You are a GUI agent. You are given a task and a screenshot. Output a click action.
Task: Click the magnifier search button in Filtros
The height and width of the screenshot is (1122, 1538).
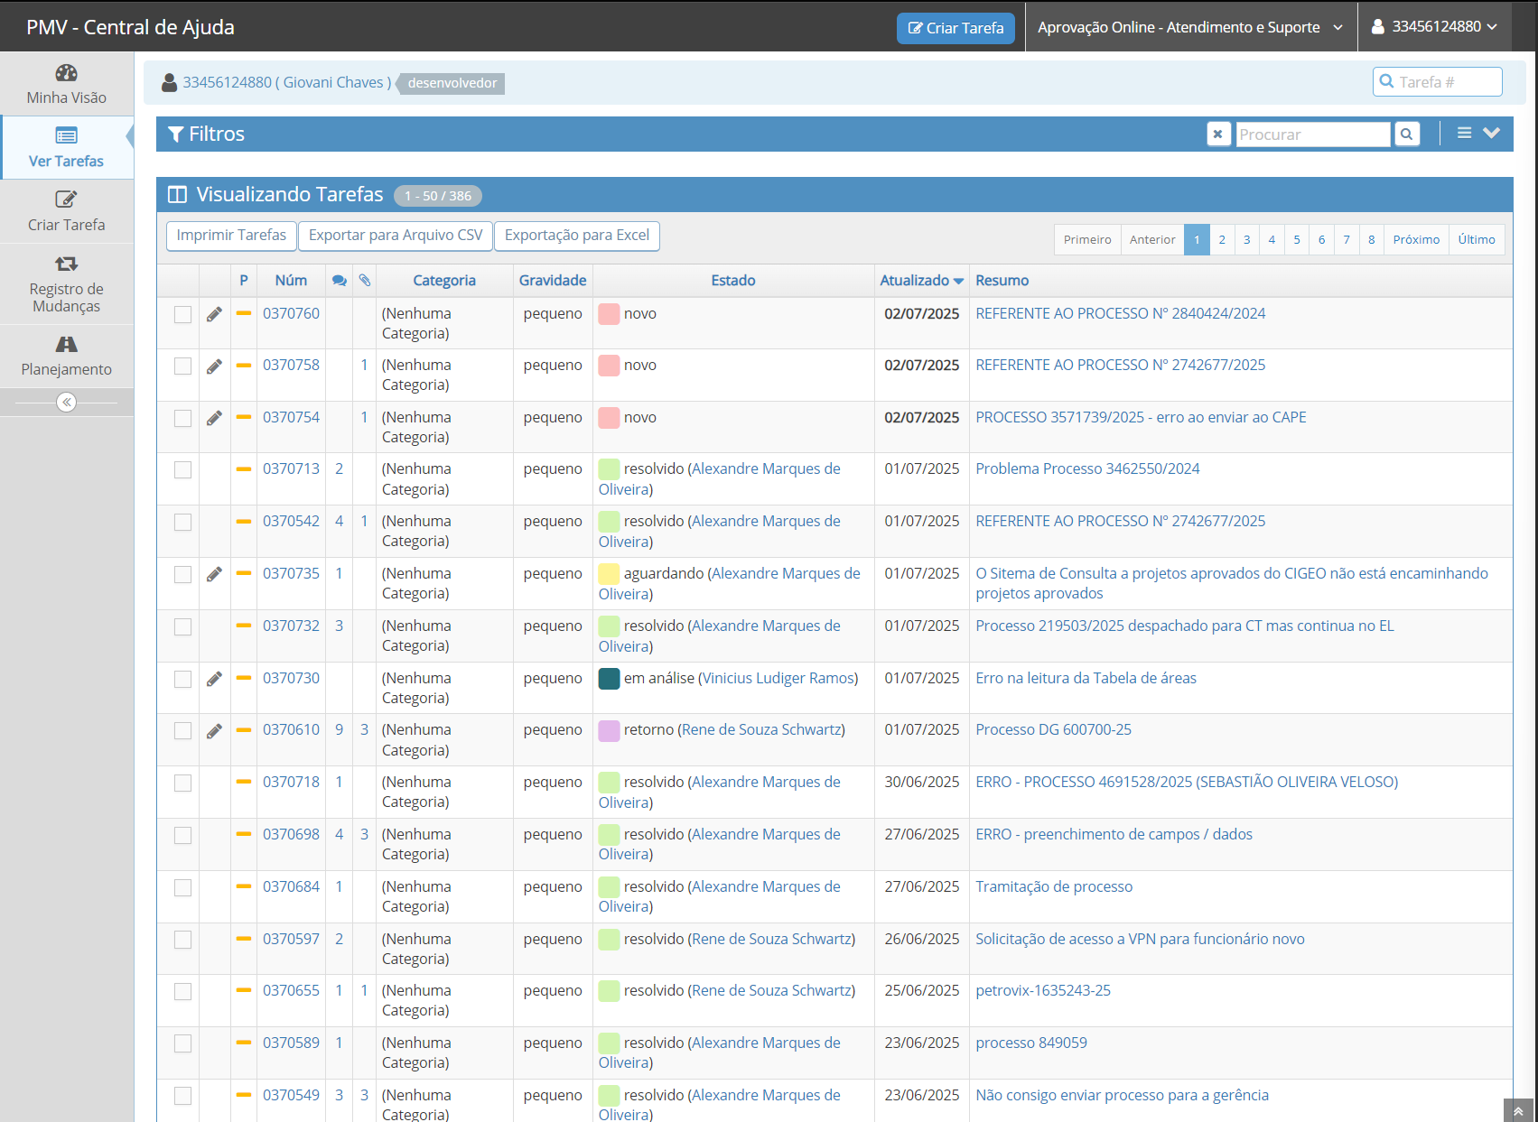[x=1407, y=134]
